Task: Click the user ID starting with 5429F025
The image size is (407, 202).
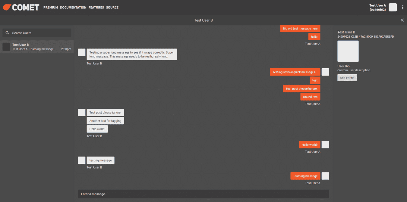Action: point(366,37)
